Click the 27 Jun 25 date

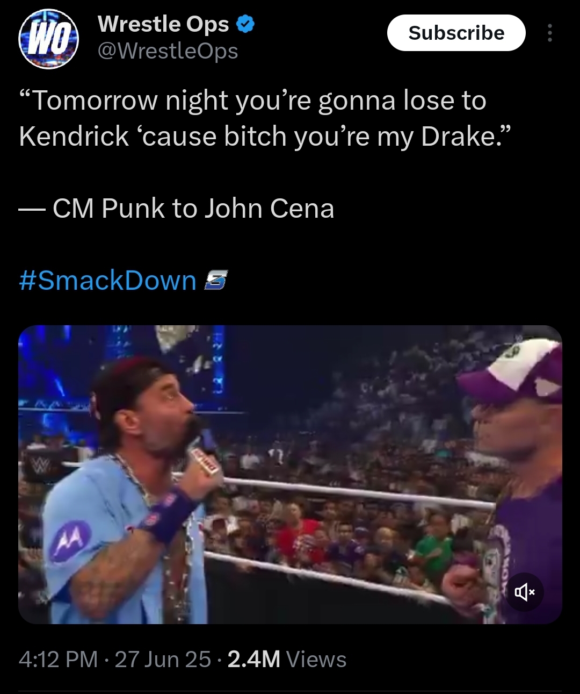tap(163, 659)
